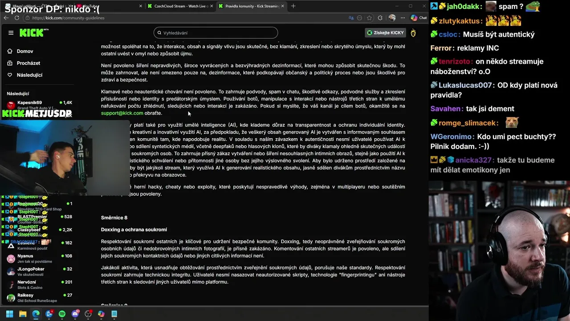Select chat username zlutykaktus
The image size is (570, 321).
(460, 21)
